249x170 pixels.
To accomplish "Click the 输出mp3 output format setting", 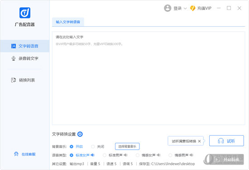I will [x=77, y=164].
